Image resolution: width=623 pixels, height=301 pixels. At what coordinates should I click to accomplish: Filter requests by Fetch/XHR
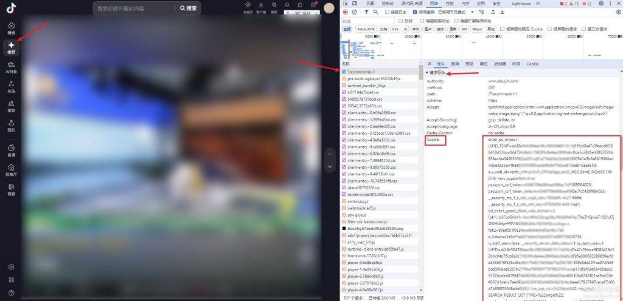(366, 29)
